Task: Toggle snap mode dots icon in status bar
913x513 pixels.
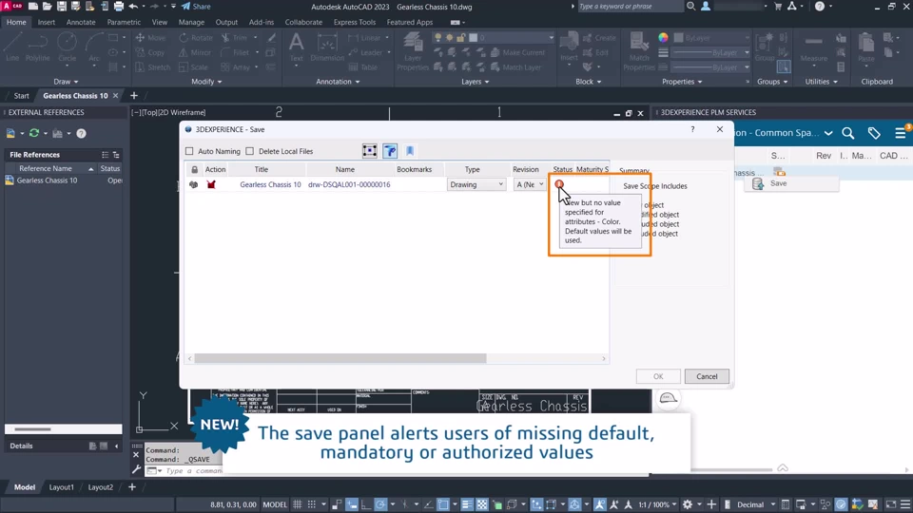Action: click(x=312, y=504)
